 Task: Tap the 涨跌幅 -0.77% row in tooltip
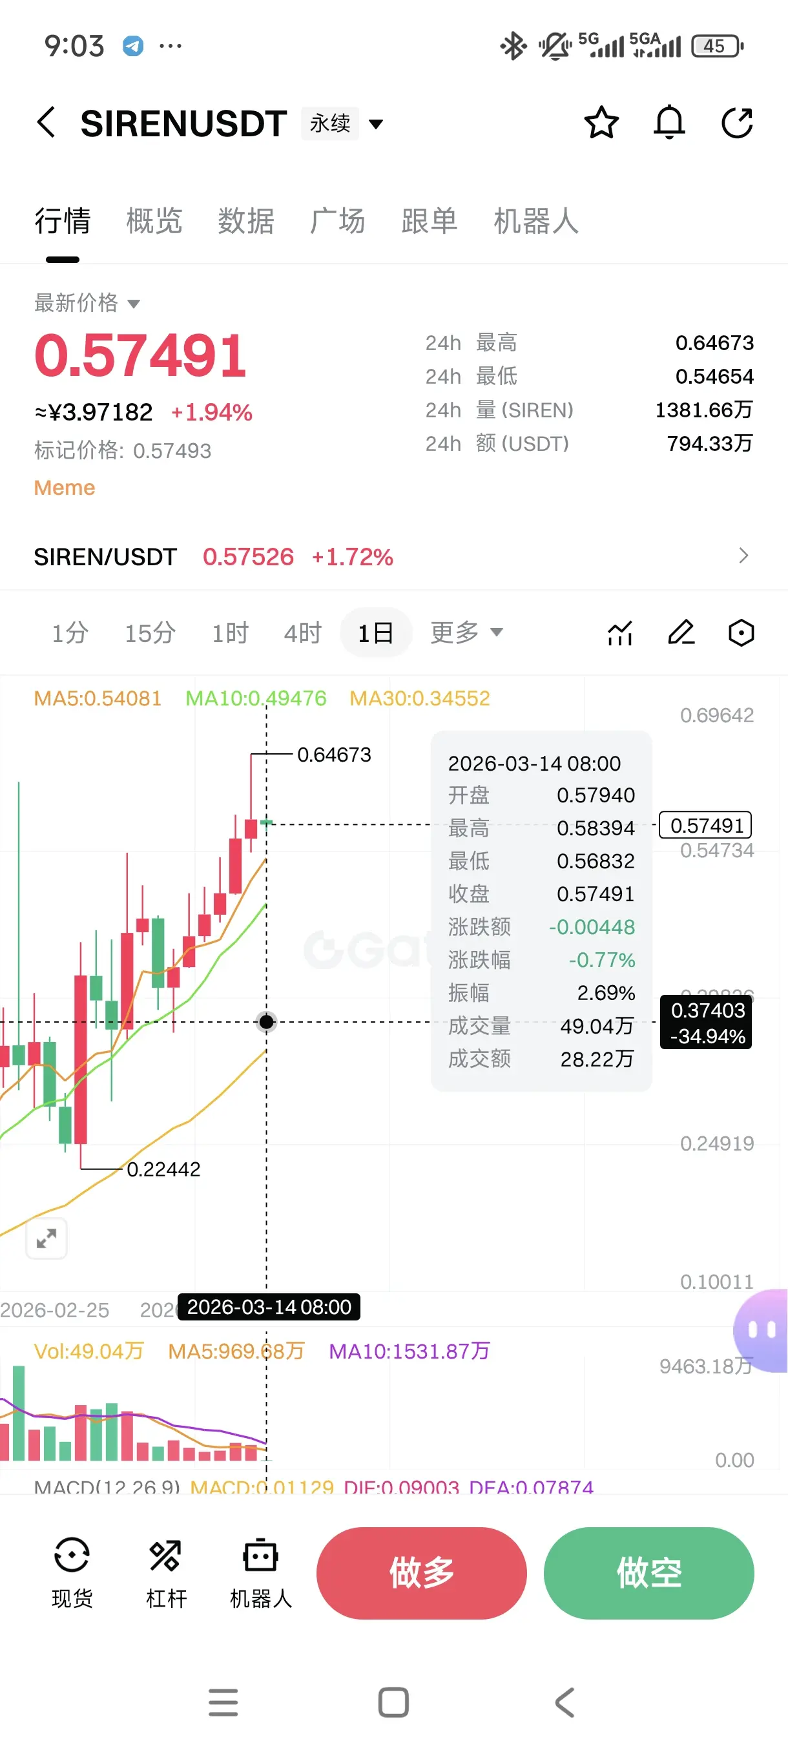541,959
